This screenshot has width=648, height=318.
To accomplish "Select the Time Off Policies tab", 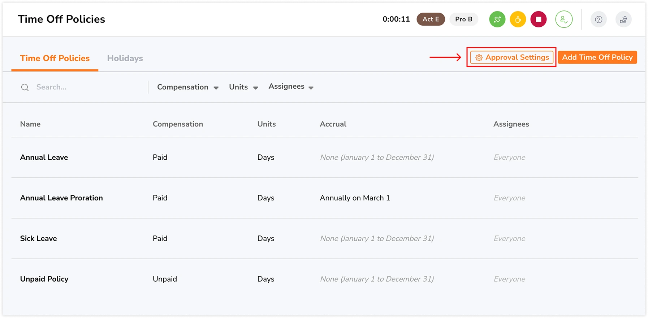I will (x=55, y=58).
